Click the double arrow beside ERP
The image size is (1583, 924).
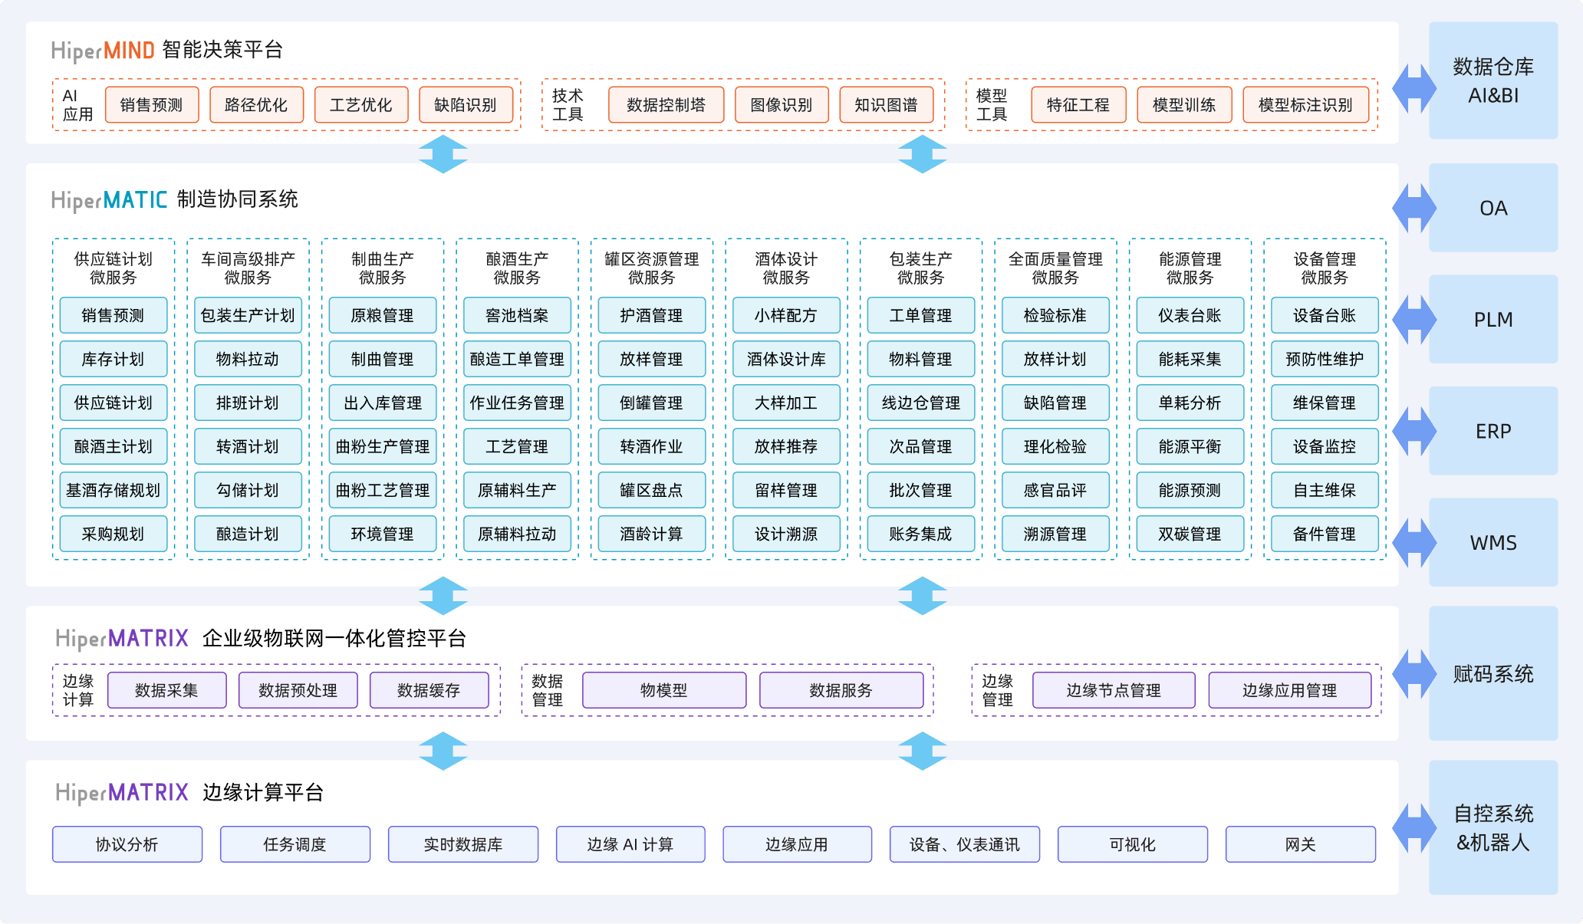(x=1414, y=431)
